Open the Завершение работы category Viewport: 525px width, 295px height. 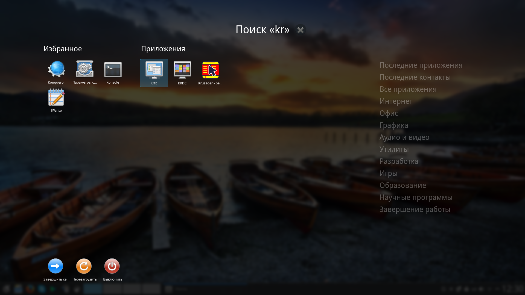click(415, 210)
